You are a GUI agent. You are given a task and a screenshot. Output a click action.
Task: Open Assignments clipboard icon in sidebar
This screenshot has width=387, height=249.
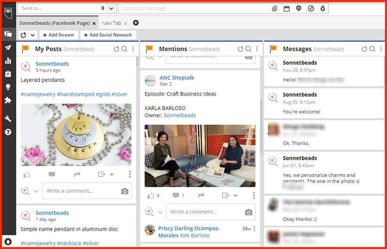point(8,74)
